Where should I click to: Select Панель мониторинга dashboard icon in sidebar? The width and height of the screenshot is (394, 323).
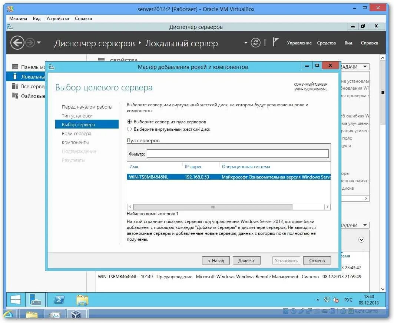coord(15,67)
